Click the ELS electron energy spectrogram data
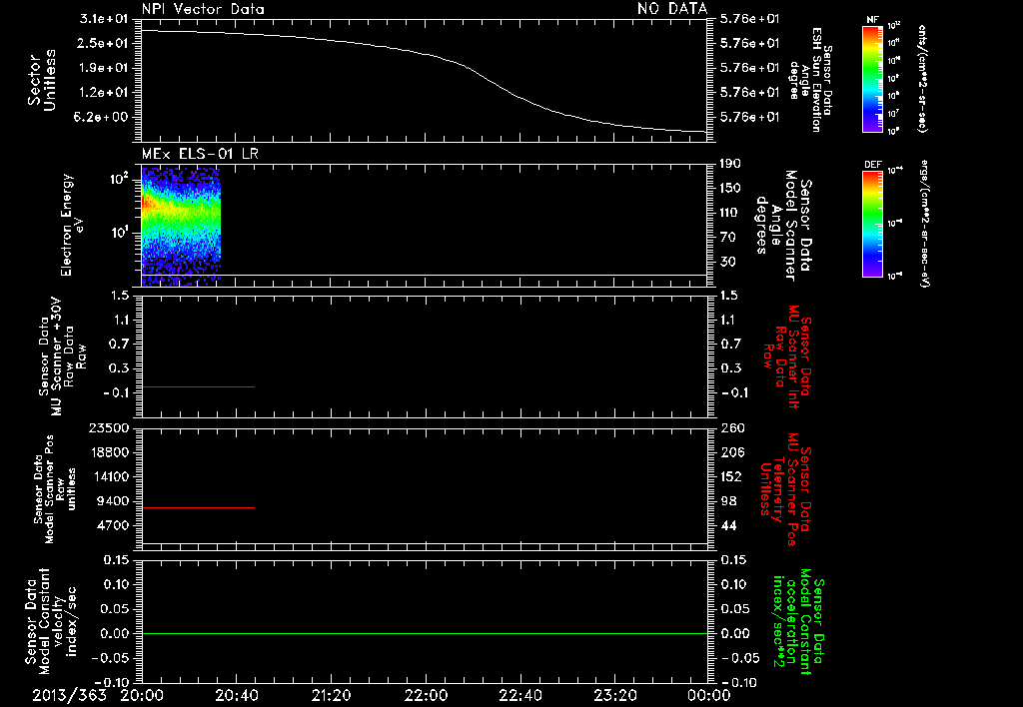This screenshot has width=1023, height=707. 181,227
